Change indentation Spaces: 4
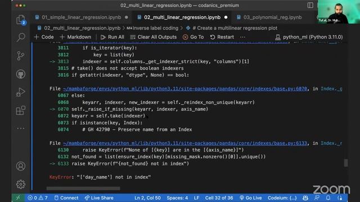The height and width of the screenshot is (202, 360). click(177, 198)
